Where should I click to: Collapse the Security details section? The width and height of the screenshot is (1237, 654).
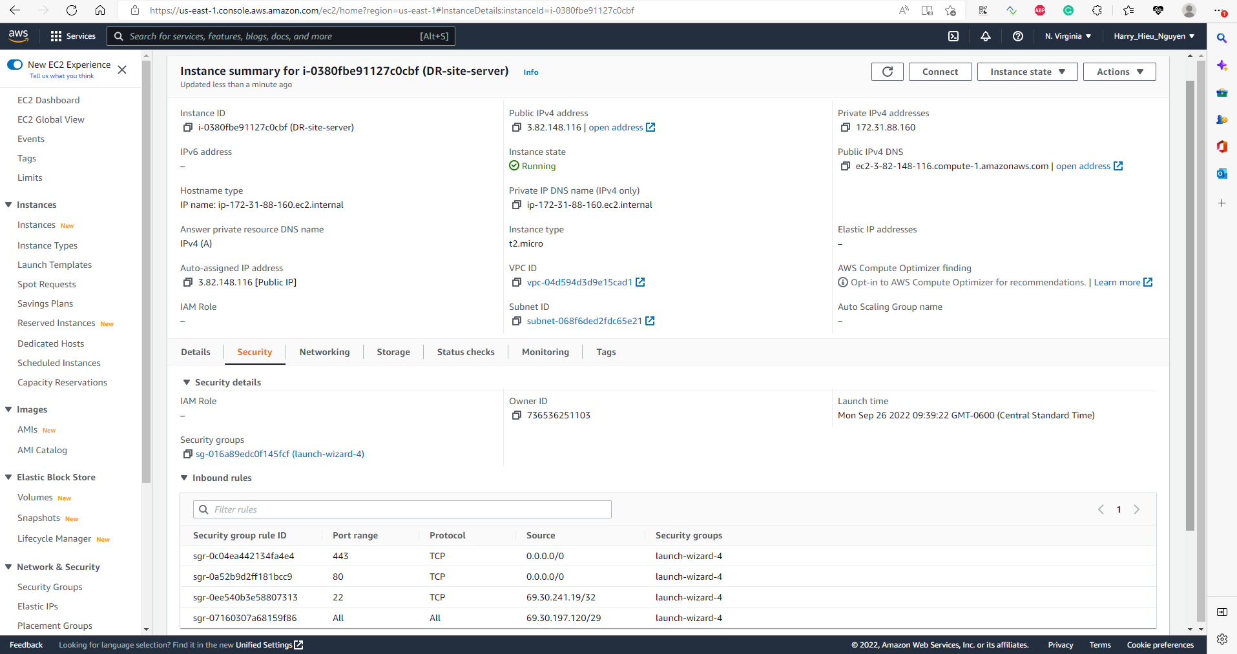point(187,382)
